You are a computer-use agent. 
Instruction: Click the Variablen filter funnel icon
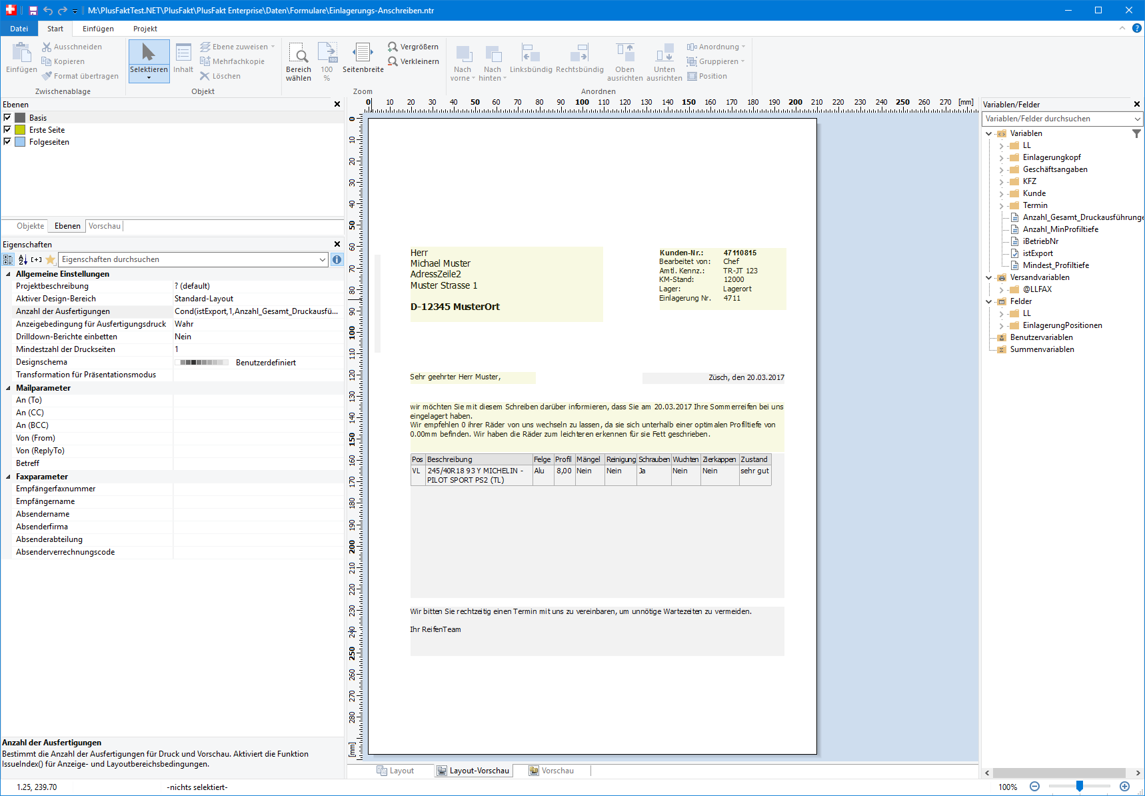click(x=1136, y=133)
